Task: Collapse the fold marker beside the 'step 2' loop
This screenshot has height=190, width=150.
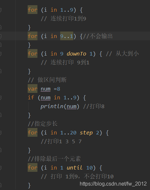Action: 0,133
